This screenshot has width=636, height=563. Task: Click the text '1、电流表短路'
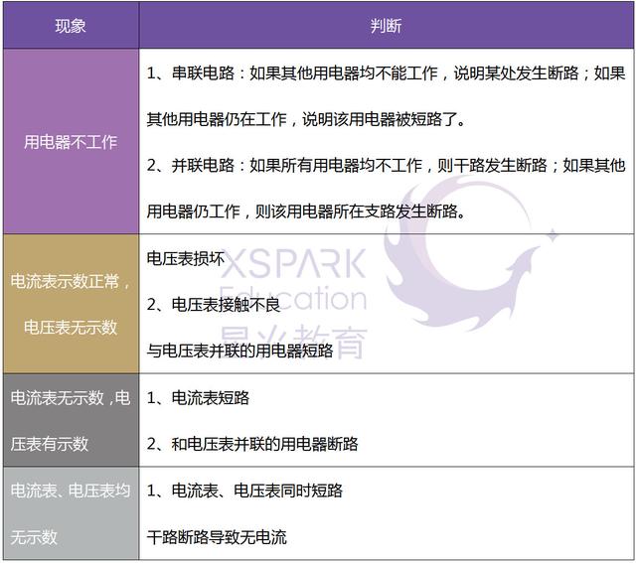[198, 397]
